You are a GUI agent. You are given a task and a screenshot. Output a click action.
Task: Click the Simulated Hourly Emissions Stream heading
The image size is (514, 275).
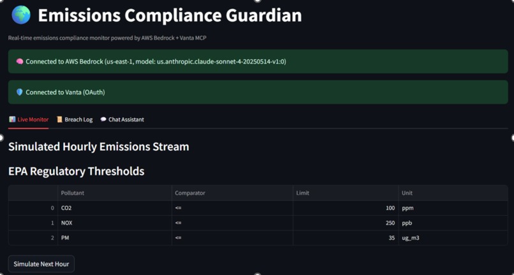click(x=99, y=146)
